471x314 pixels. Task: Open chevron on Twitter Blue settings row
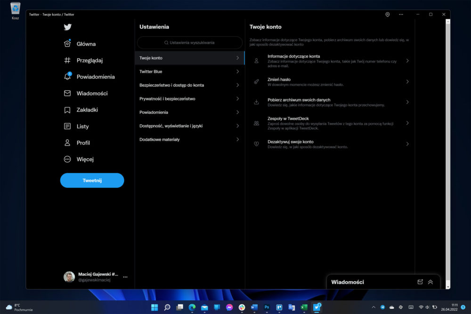point(237,72)
